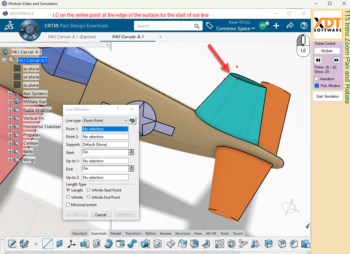Select the Infinite radio button
The image size is (350, 254).
pos(68,197)
